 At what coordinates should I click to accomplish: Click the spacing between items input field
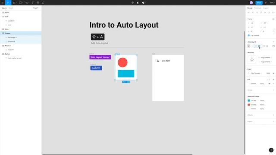pos(258,46)
